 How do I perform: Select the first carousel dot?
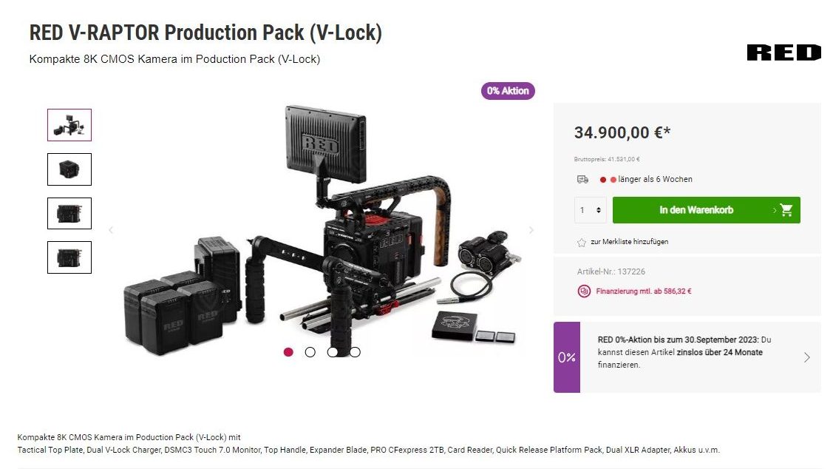click(x=288, y=352)
